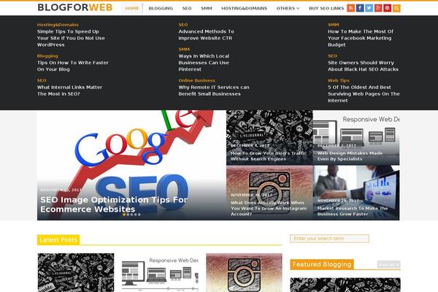Select the last slider pagination dot
This screenshot has height=292, width=438.
(x=139, y=215)
